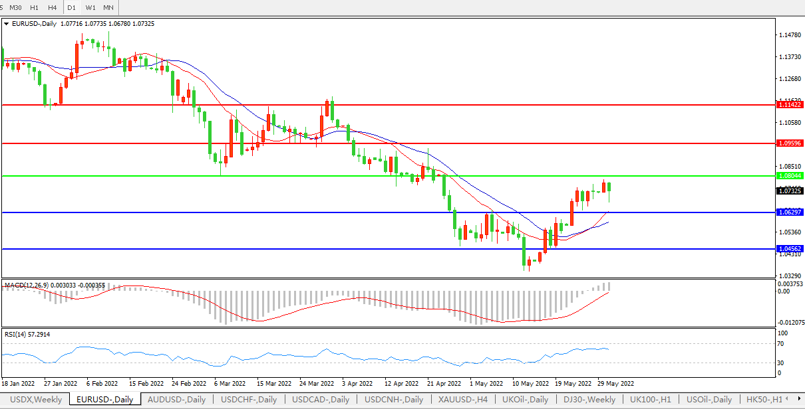Open the EURUSD chart trade panel arrow
Viewport: 805px width, 409px height.
[x=7, y=24]
